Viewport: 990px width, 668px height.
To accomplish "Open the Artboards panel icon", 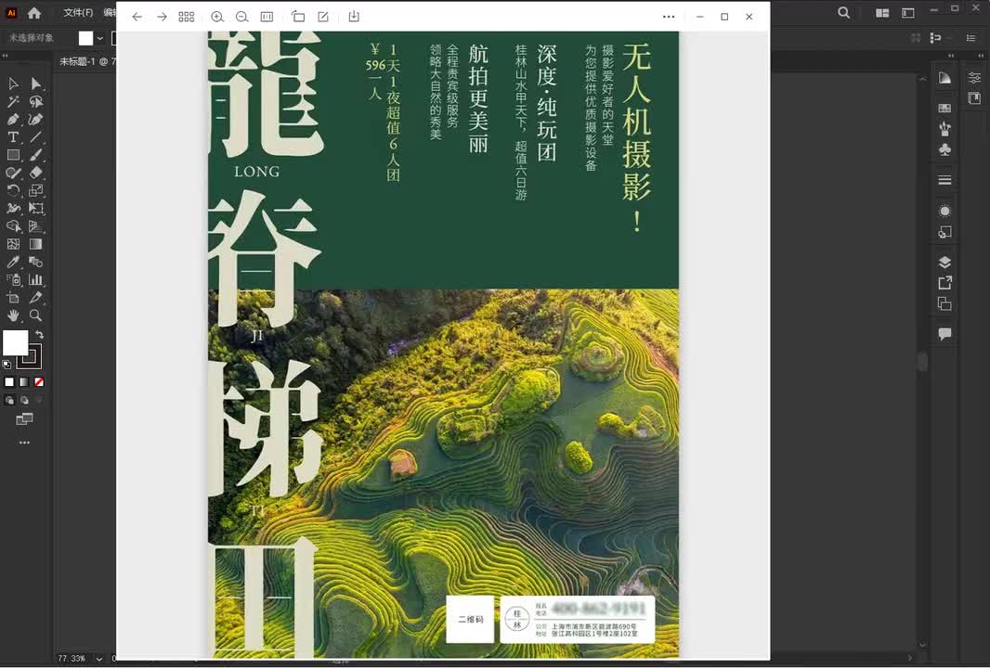I will tap(944, 304).
